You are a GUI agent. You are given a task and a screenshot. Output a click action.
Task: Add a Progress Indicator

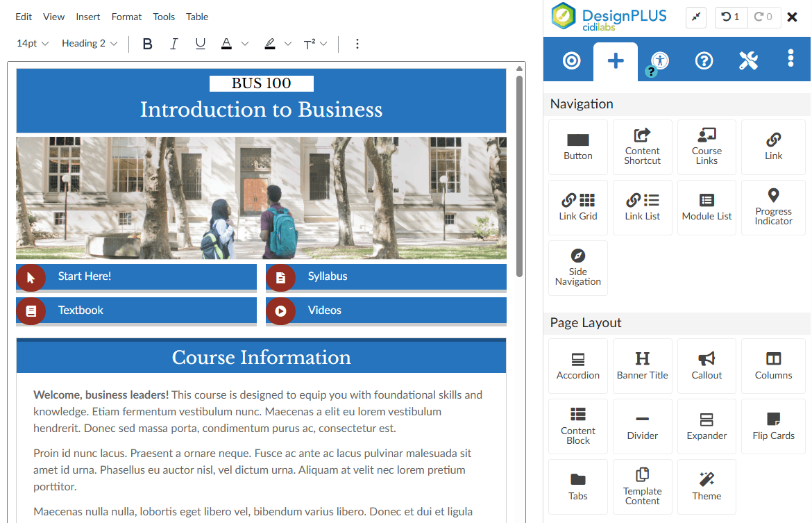pos(773,208)
